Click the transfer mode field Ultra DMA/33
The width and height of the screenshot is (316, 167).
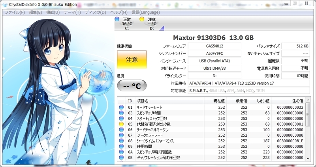[214, 68]
